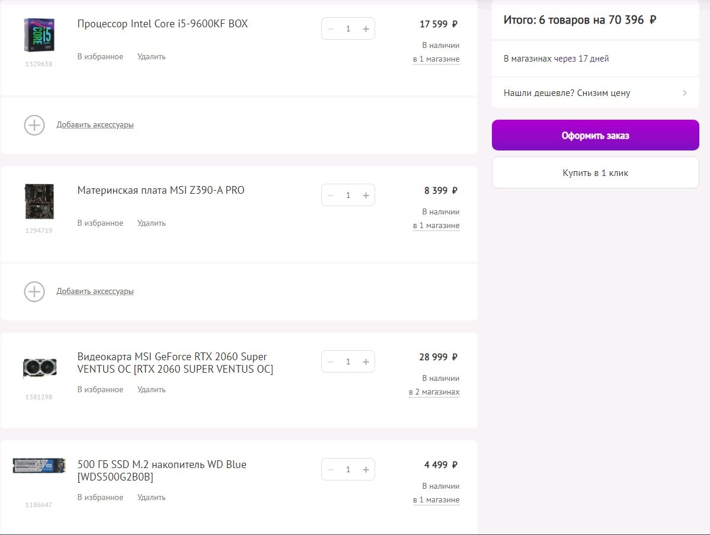Increase quantity of Intel Core i5-9600KF processor
The image size is (710, 535).
pos(366,29)
